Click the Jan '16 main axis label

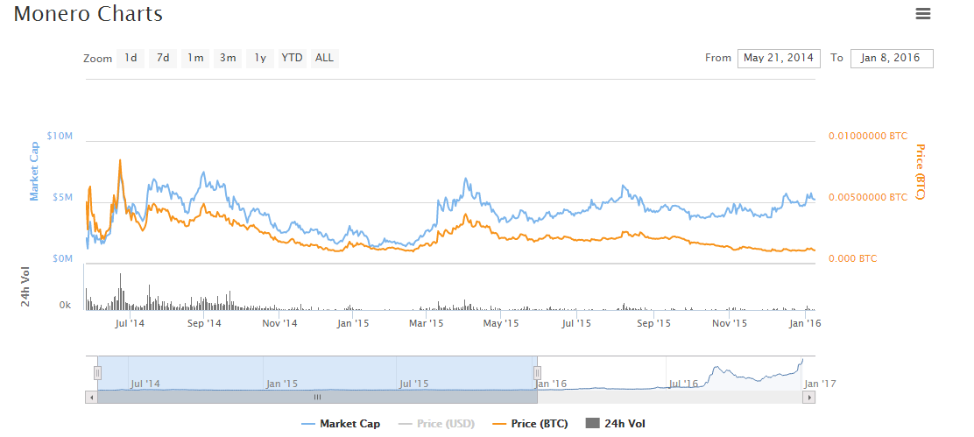click(x=805, y=323)
